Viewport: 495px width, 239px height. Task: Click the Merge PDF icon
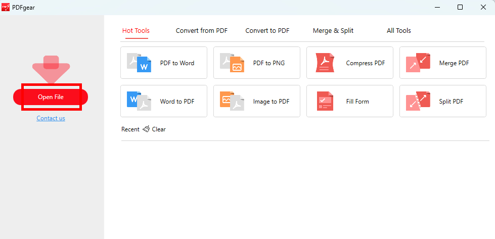[418, 63]
